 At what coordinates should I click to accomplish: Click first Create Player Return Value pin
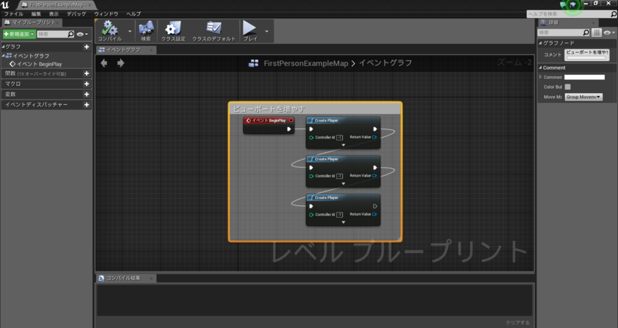tap(374, 137)
